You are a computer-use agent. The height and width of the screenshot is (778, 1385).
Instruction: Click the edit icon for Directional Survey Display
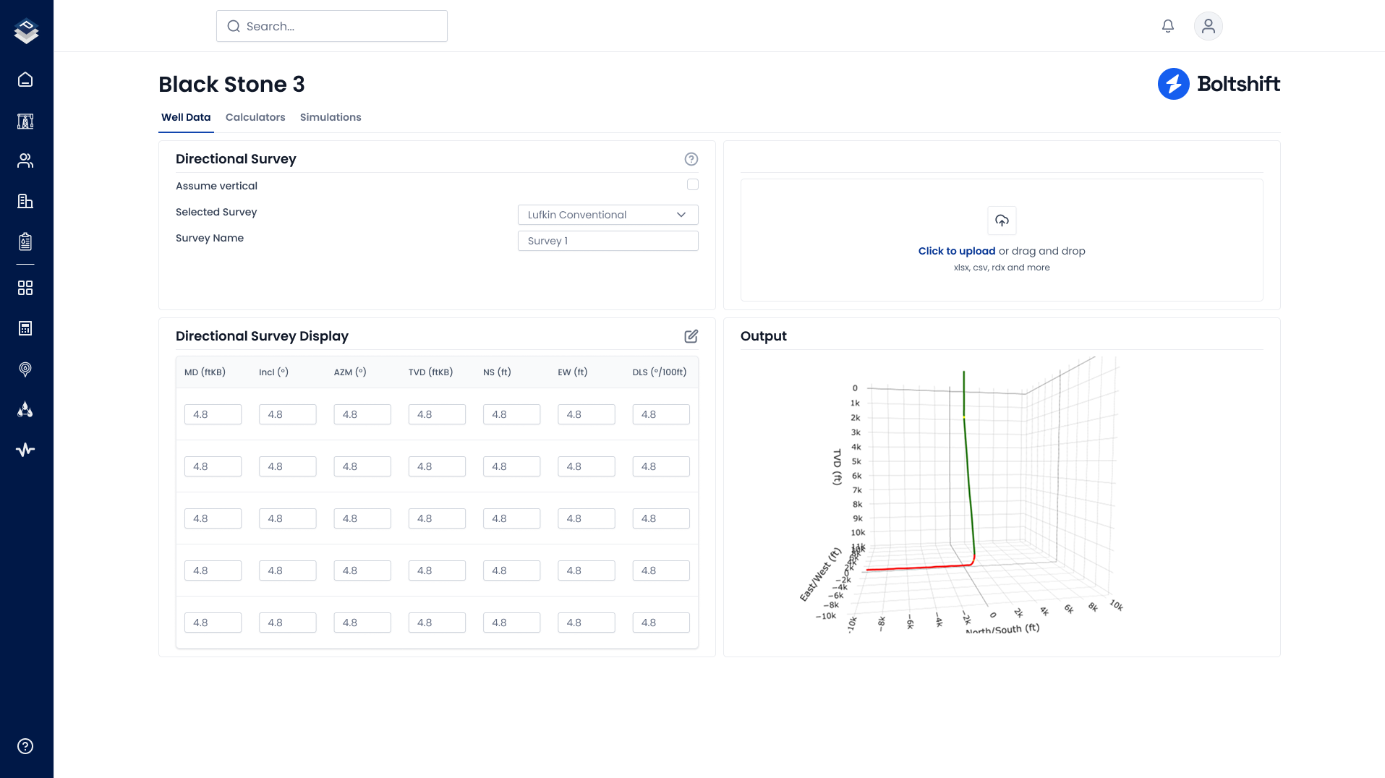691,336
